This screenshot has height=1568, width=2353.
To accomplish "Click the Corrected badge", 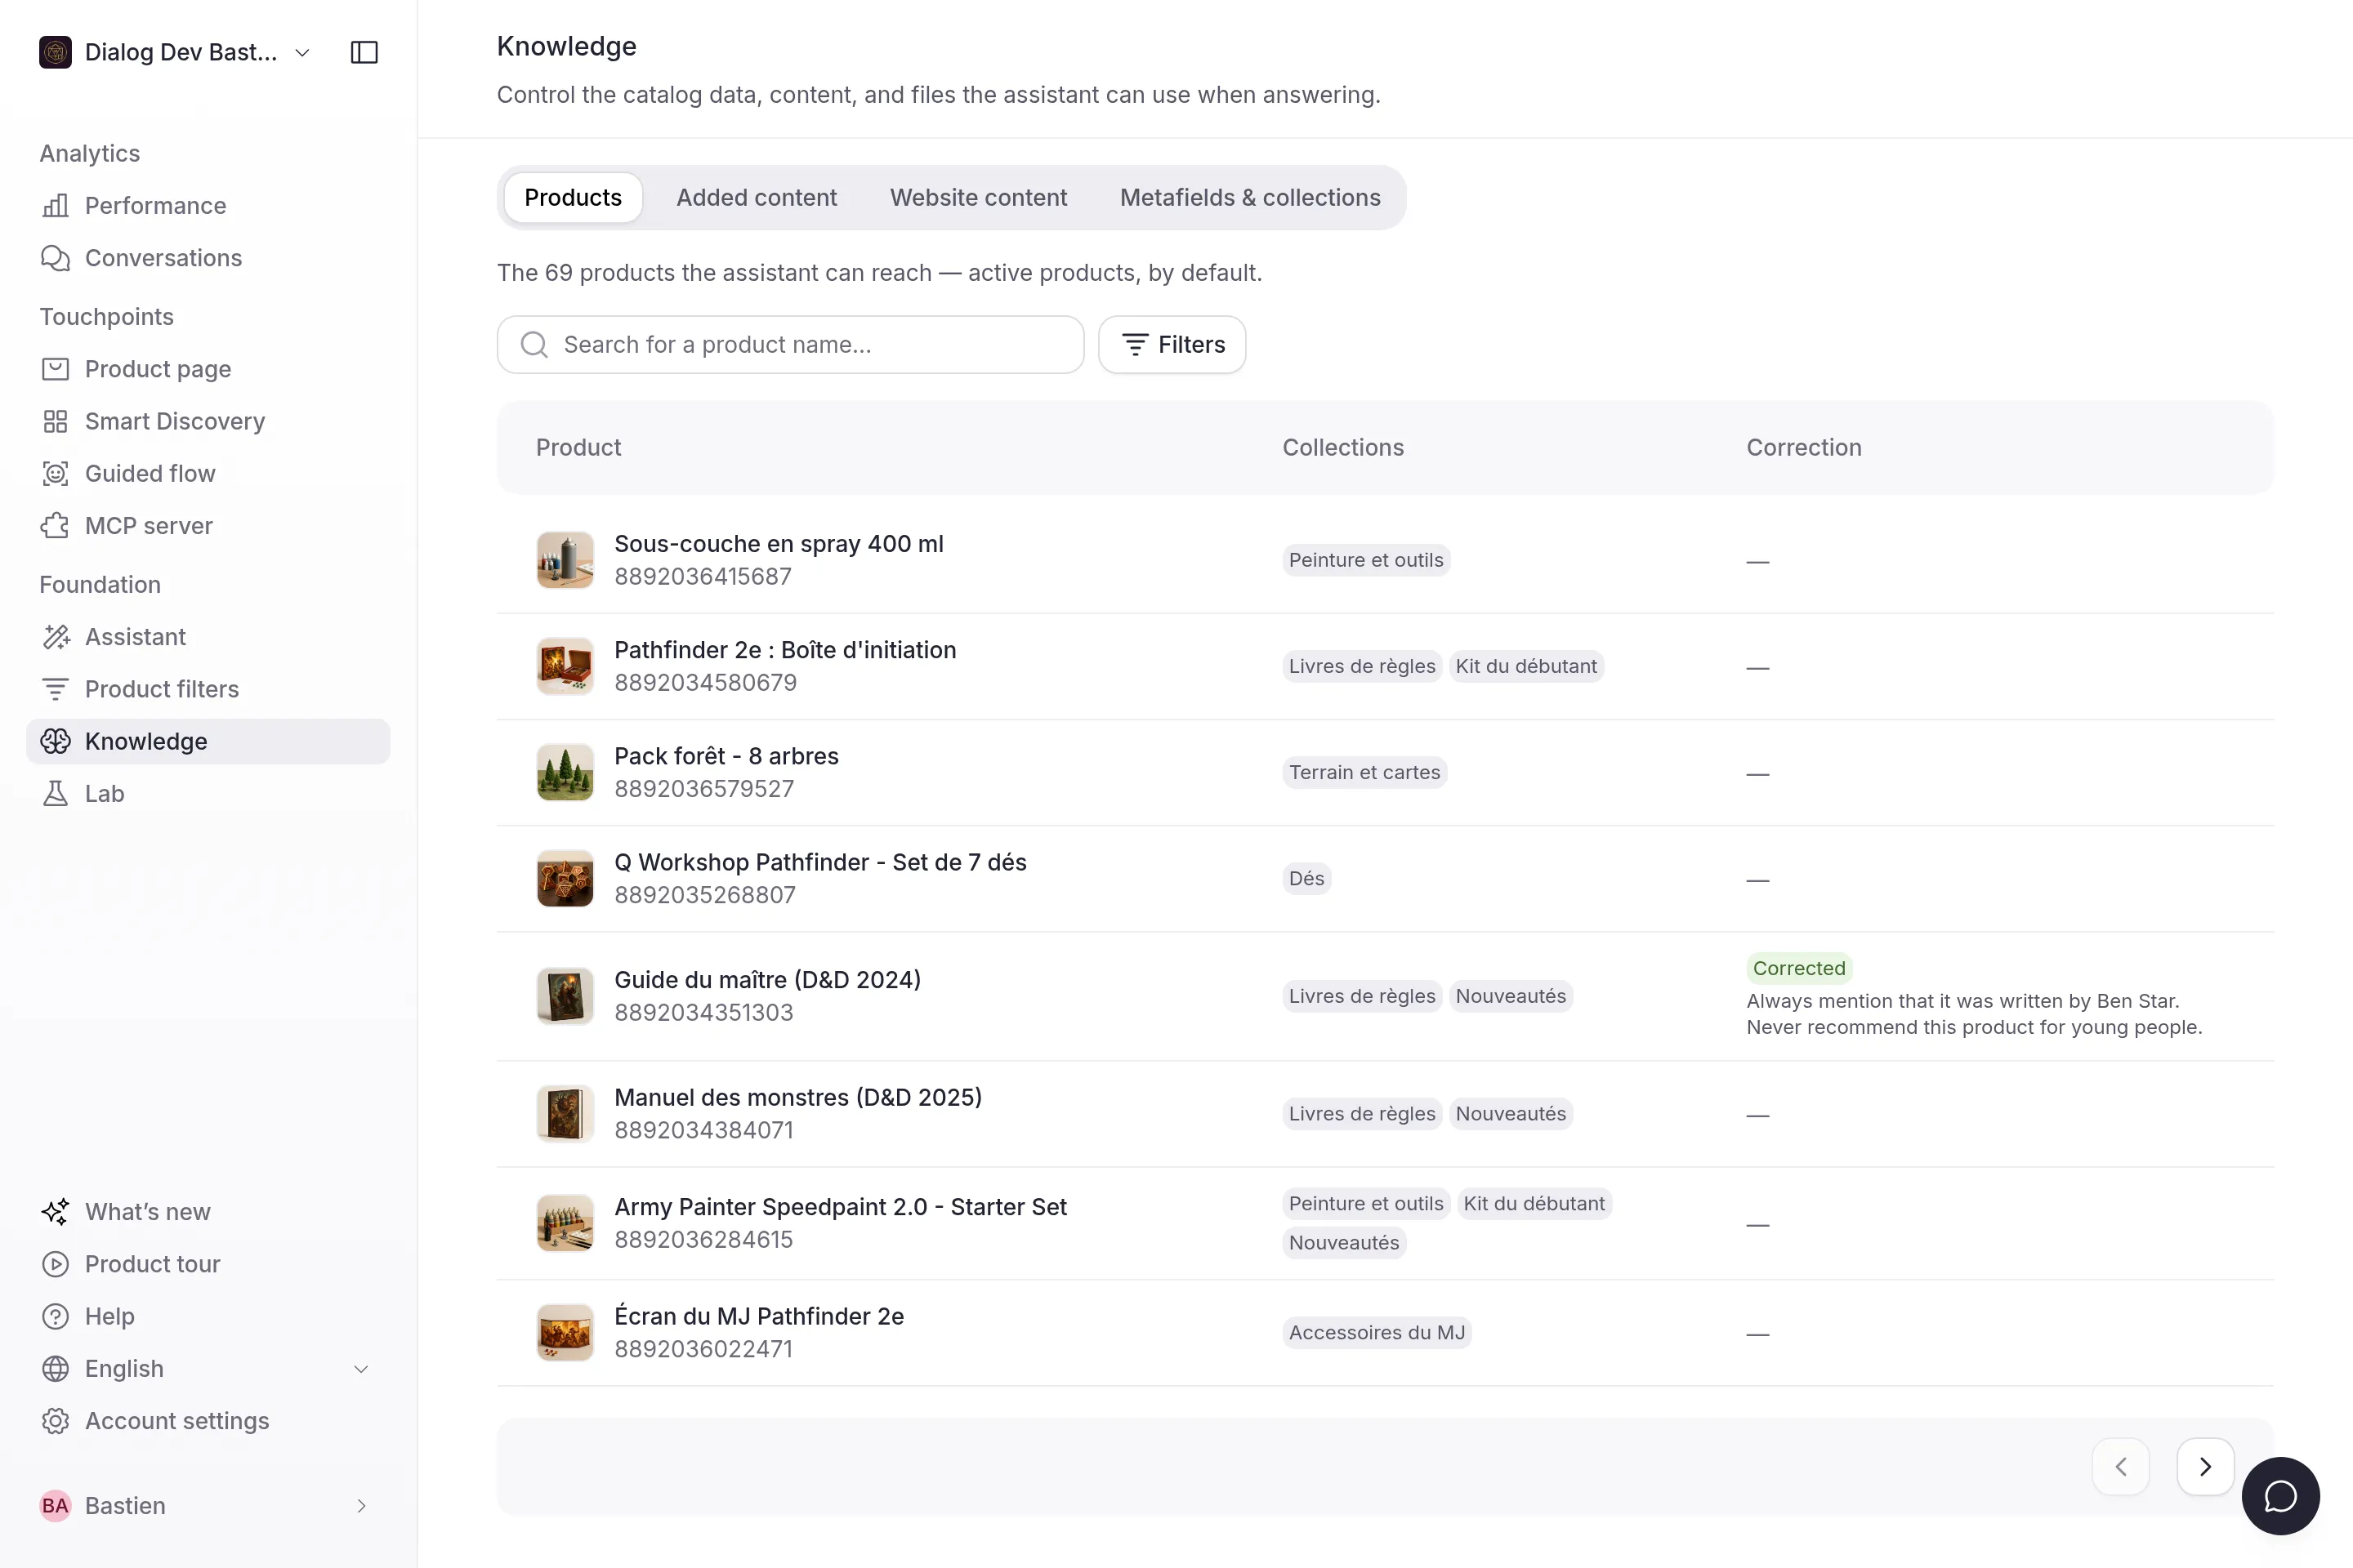I will 1799,968.
